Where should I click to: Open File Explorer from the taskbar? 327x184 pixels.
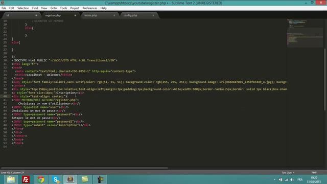tap(11, 179)
